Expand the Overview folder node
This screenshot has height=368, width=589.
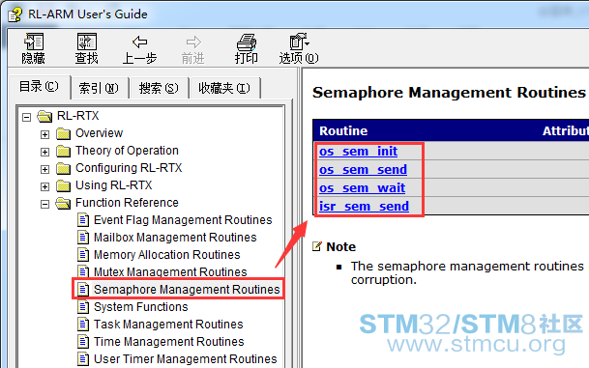(x=44, y=134)
